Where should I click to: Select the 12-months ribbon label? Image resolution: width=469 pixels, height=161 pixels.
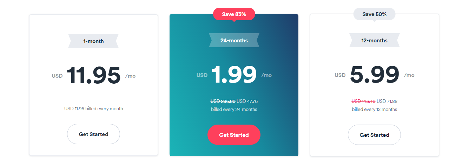coord(374,40)
